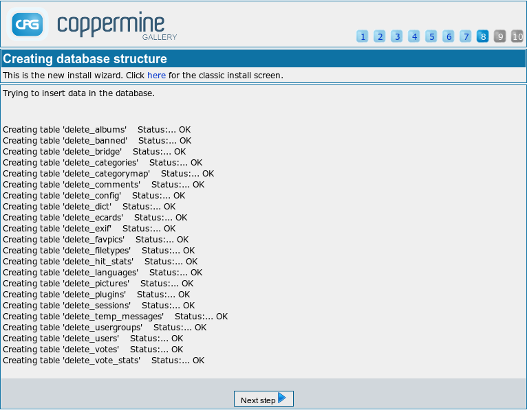
Task: Click the 'Creating database structure' heading
Action: pos(85,59)
